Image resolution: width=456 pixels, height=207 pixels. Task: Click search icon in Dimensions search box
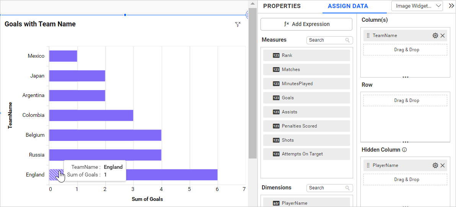tap(347, 188)
